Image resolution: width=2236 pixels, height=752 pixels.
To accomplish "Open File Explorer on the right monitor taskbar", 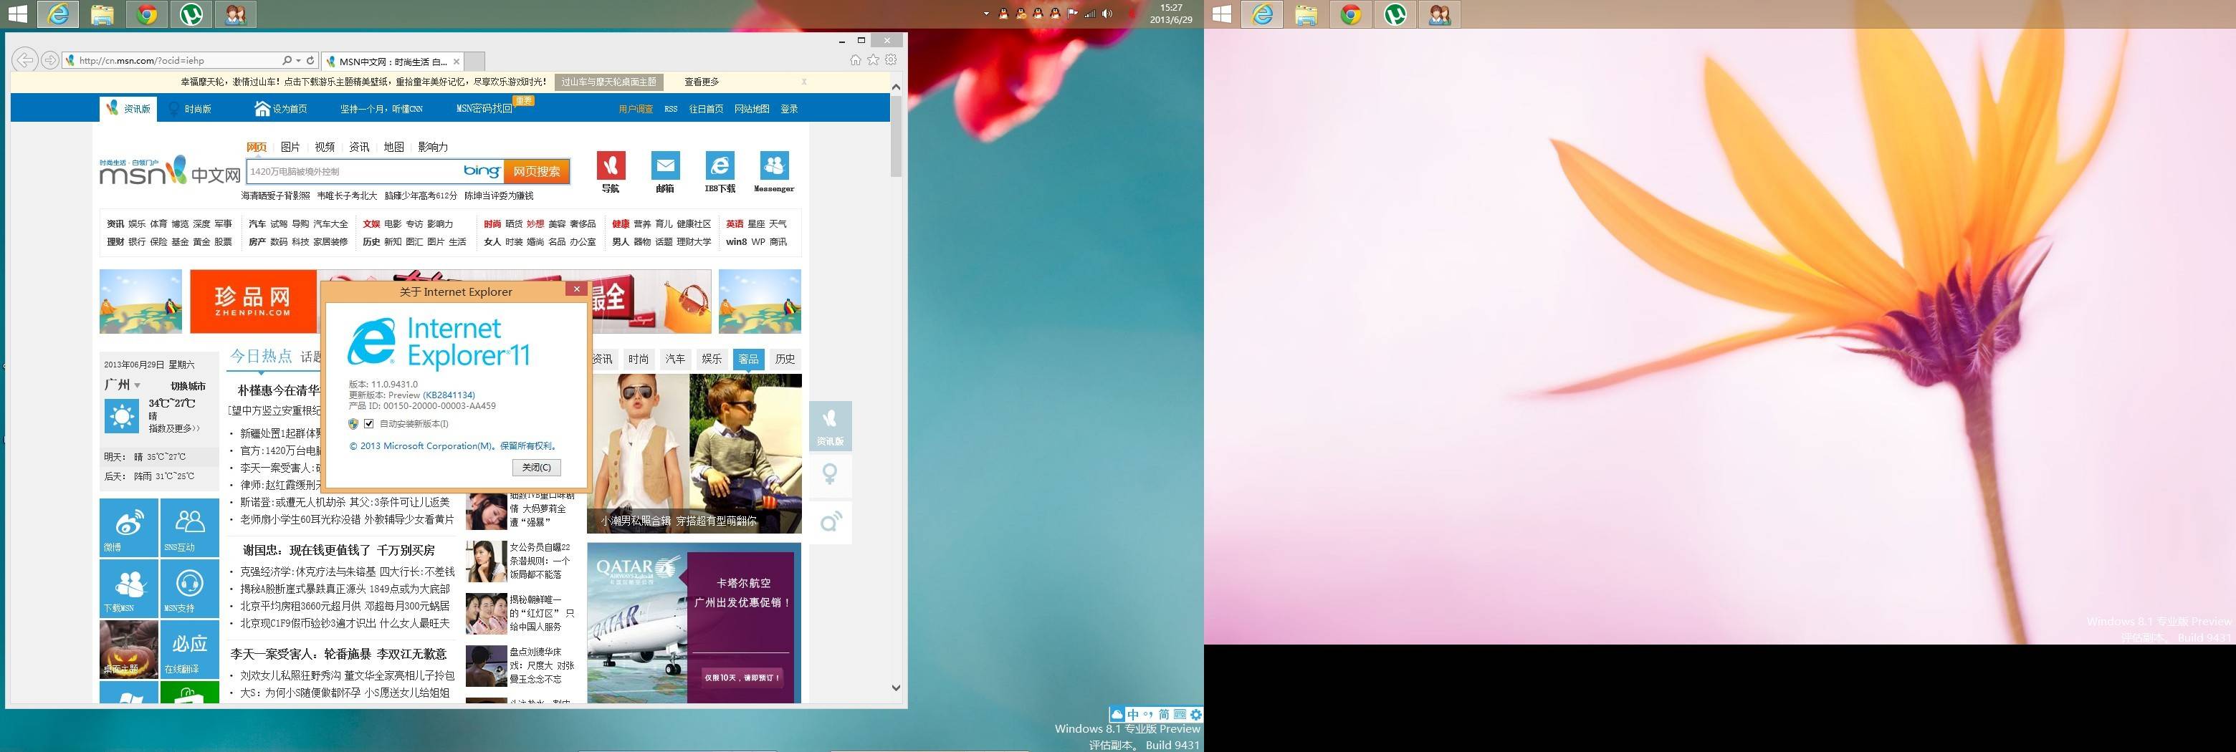I will 1306,14.
